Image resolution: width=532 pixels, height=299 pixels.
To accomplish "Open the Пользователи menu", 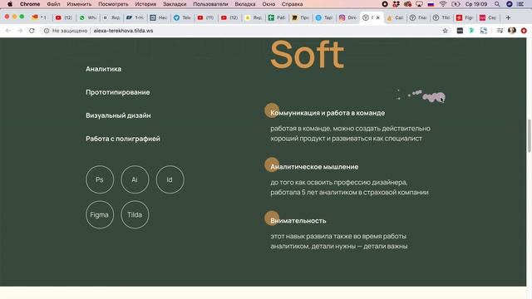I will tap(210, 4).
